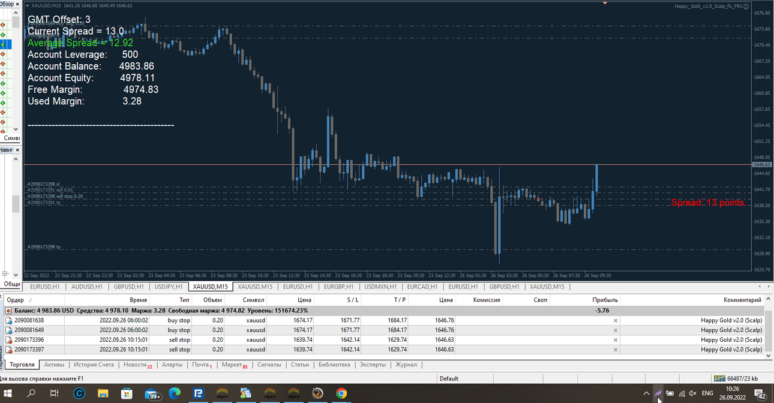The width and height of the screenshot is (774, 403).
Task: Click order icon for ticket 2090173396
Action: 8,339
